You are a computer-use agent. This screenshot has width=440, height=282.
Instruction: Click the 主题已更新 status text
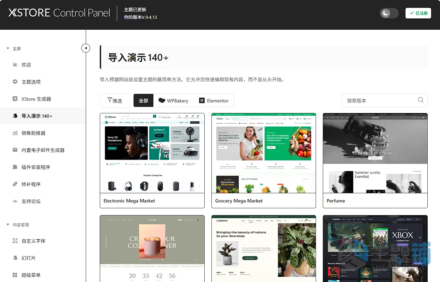(x=135, y=10)
